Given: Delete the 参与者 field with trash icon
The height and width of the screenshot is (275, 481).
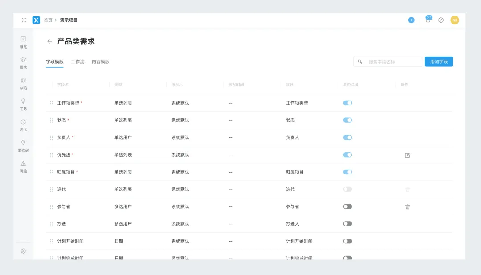Looking at the screenshot, I should [408, 206].
